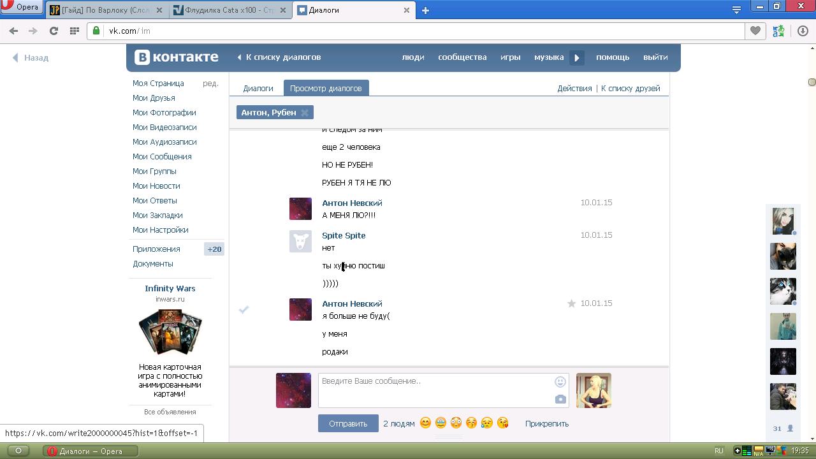Mark Антон's message as important with star
The width and height of the screenshot is (816, 459).
pos(571,303)
